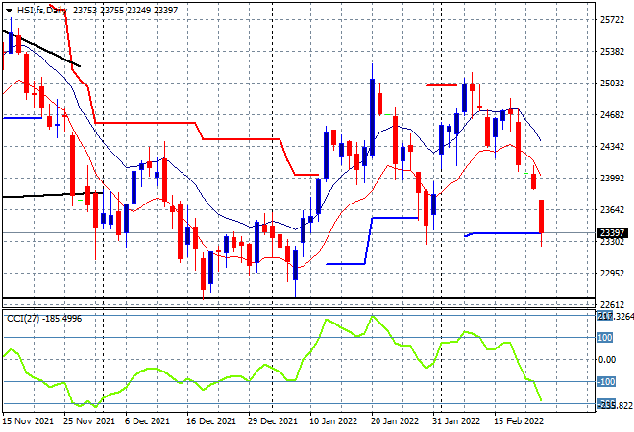
Task: Click the 25722 price scale label
Action: (x=612, y=20)
